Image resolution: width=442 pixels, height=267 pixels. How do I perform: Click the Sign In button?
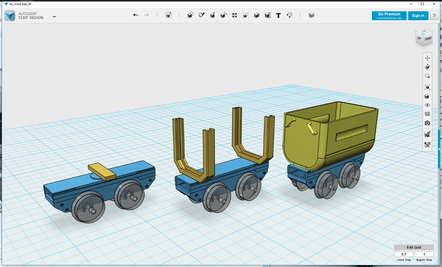click(x=418, y=16)
